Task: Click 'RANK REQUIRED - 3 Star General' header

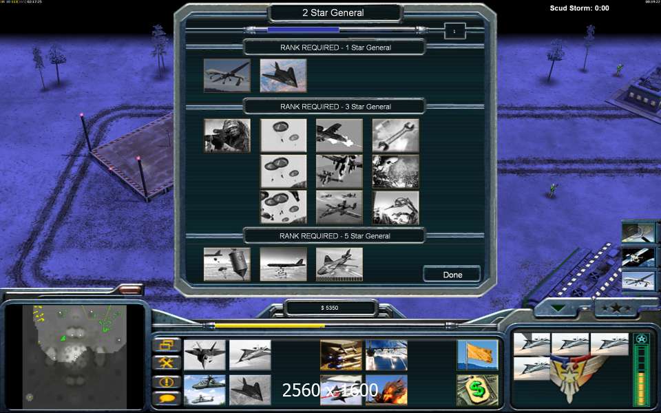Action: point(335,107)
